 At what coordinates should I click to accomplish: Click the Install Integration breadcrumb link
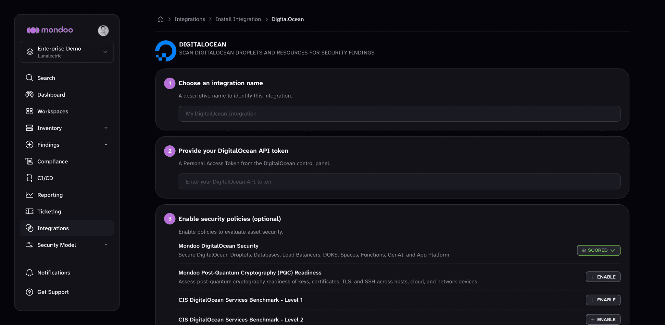tap(238, 19)
